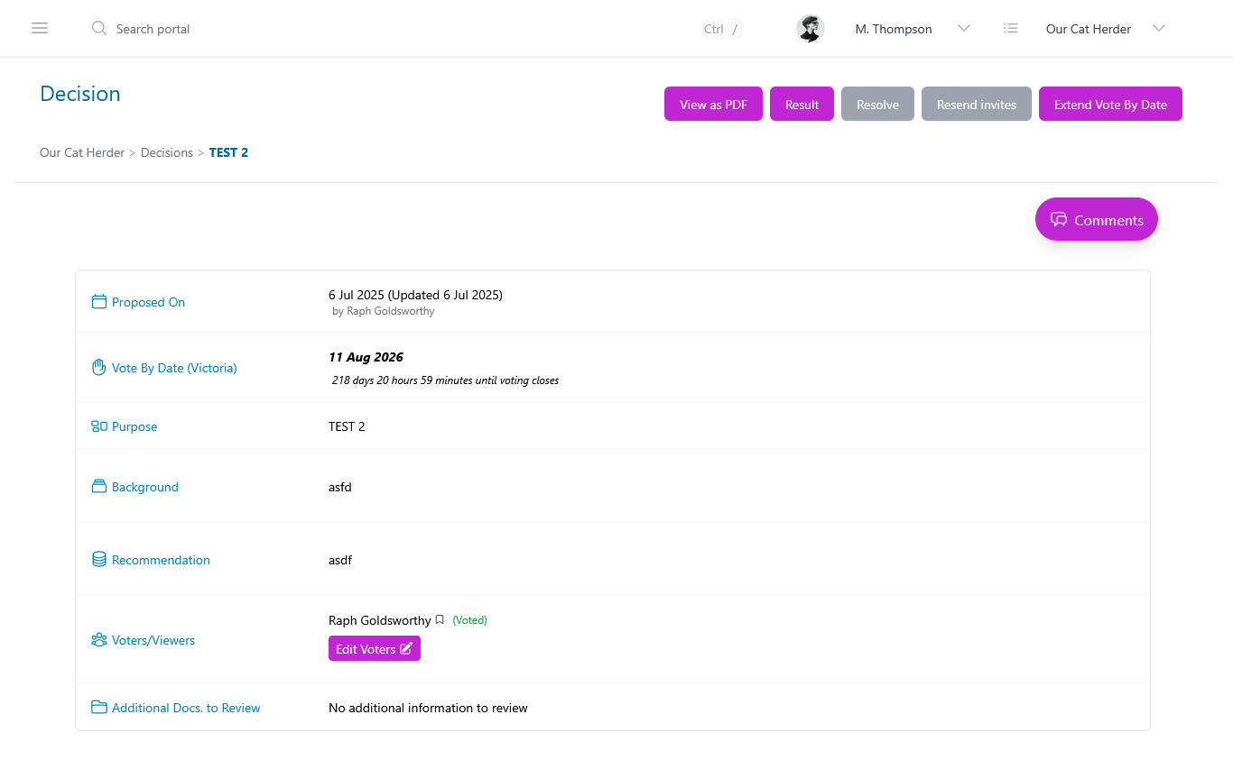Click the calendar icon beside Proposed On

(99, 301)
